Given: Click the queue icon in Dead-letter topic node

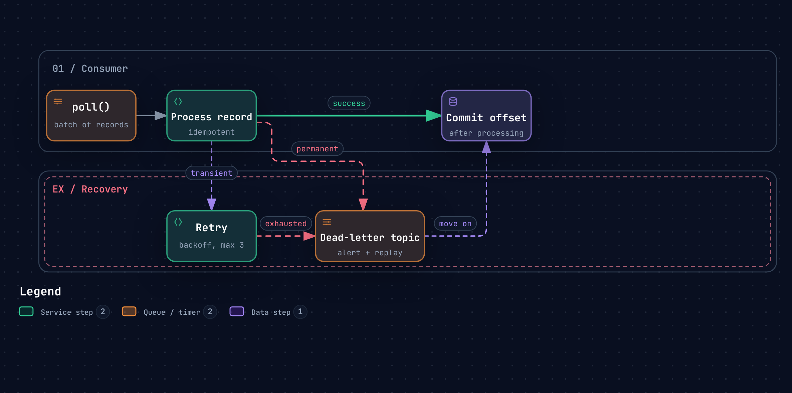Looking at the screenshot, I should 327,222.
